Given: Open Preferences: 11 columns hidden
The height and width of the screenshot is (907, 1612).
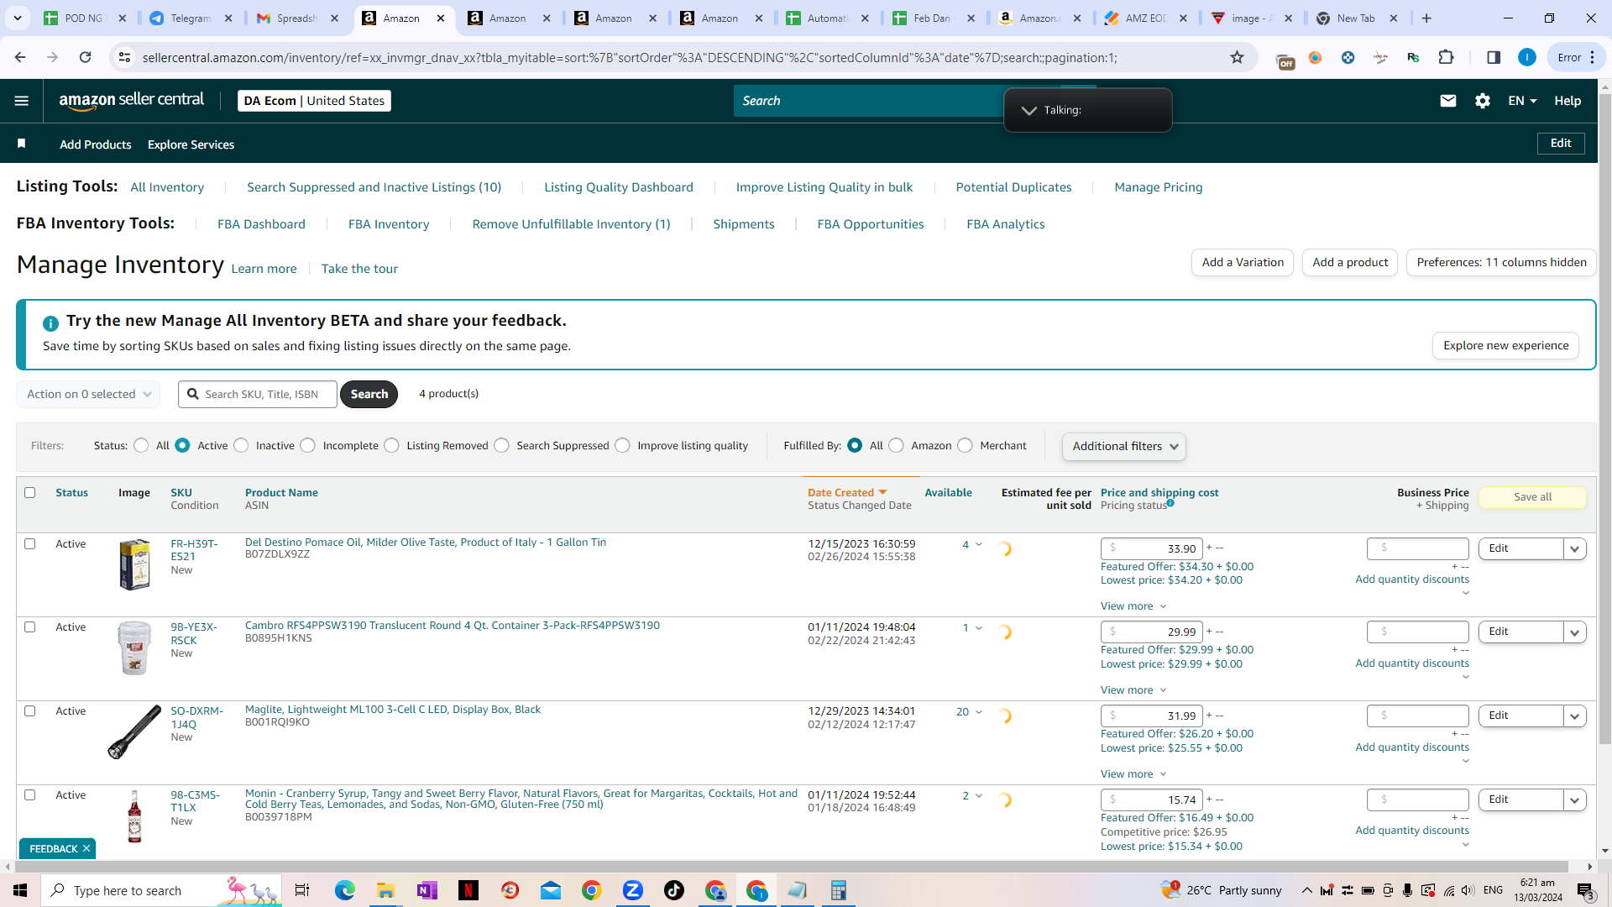Looking at the screenshot, I should tap(1501, 262).
